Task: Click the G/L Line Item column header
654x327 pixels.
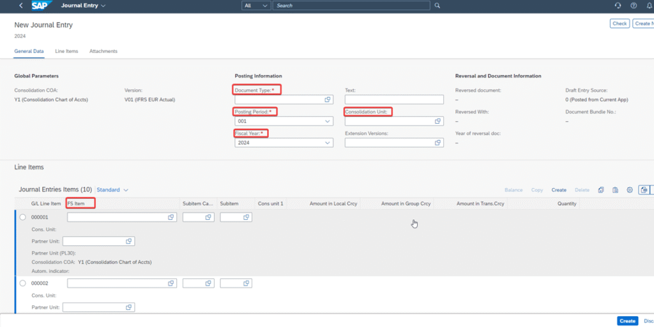Action: (x=46, y=203)
